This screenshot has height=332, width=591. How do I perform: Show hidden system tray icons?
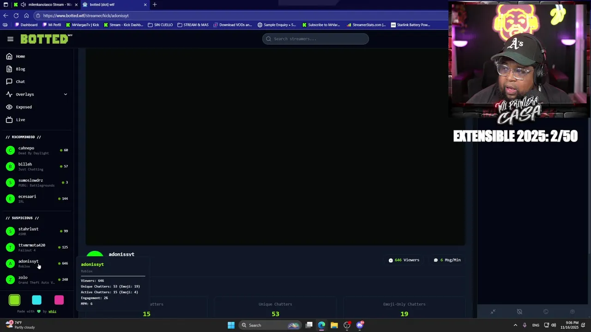(515, 325)
